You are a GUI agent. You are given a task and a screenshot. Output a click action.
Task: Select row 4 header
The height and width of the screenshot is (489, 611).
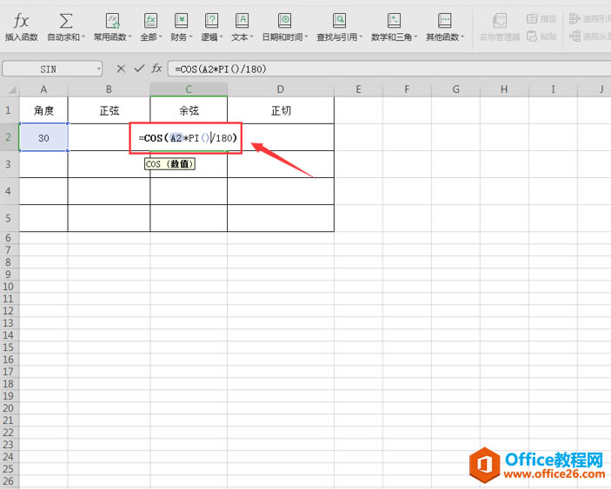10,191
